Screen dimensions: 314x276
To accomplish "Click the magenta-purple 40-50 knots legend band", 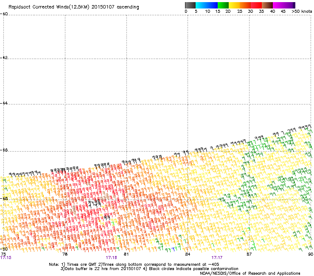I will click(x=284, y=5).
